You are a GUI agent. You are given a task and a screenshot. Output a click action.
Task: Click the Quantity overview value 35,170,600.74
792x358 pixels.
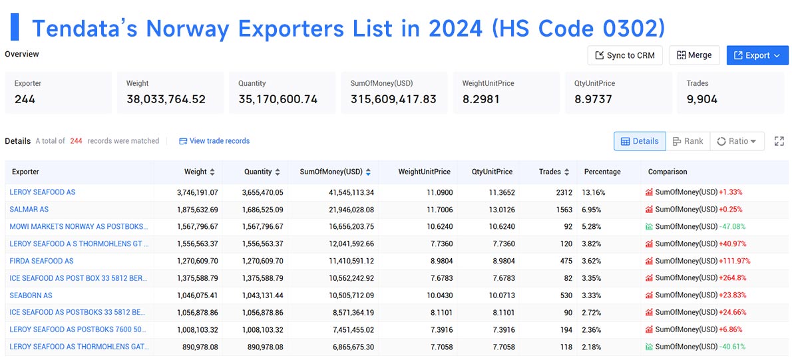278,99
